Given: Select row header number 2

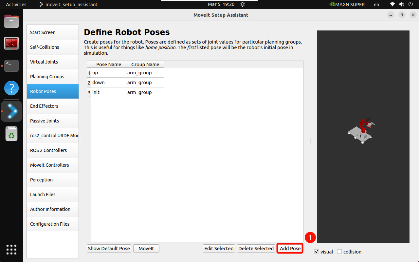Looking at the screenshot, I should point(89,83).
